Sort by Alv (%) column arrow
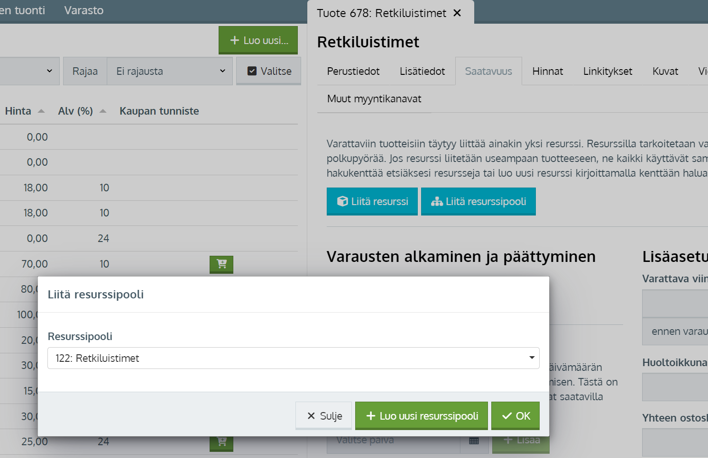The image size is (708, 458). 103,111
